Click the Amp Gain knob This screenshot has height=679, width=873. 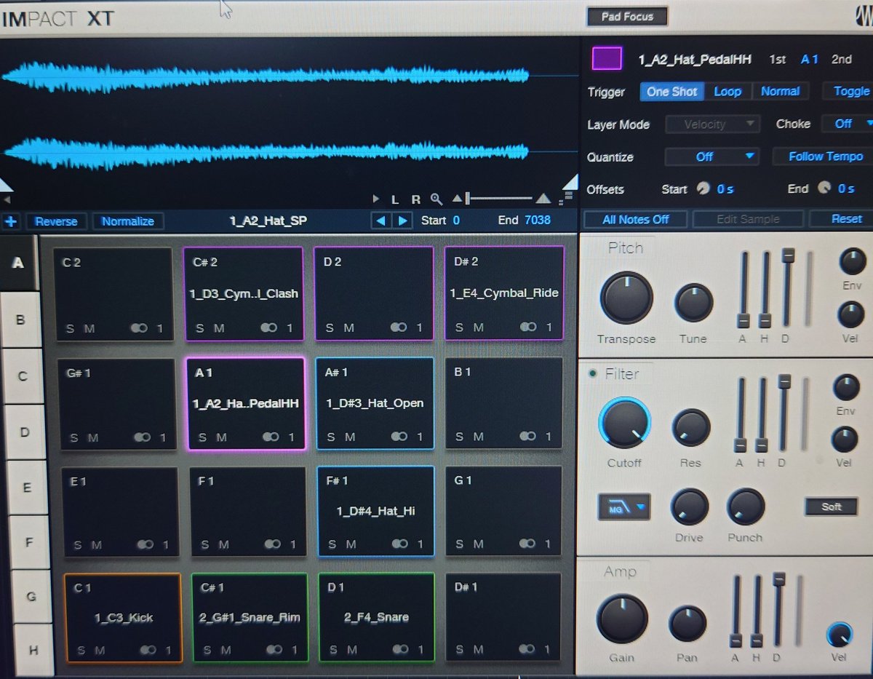tap(621, 620)
